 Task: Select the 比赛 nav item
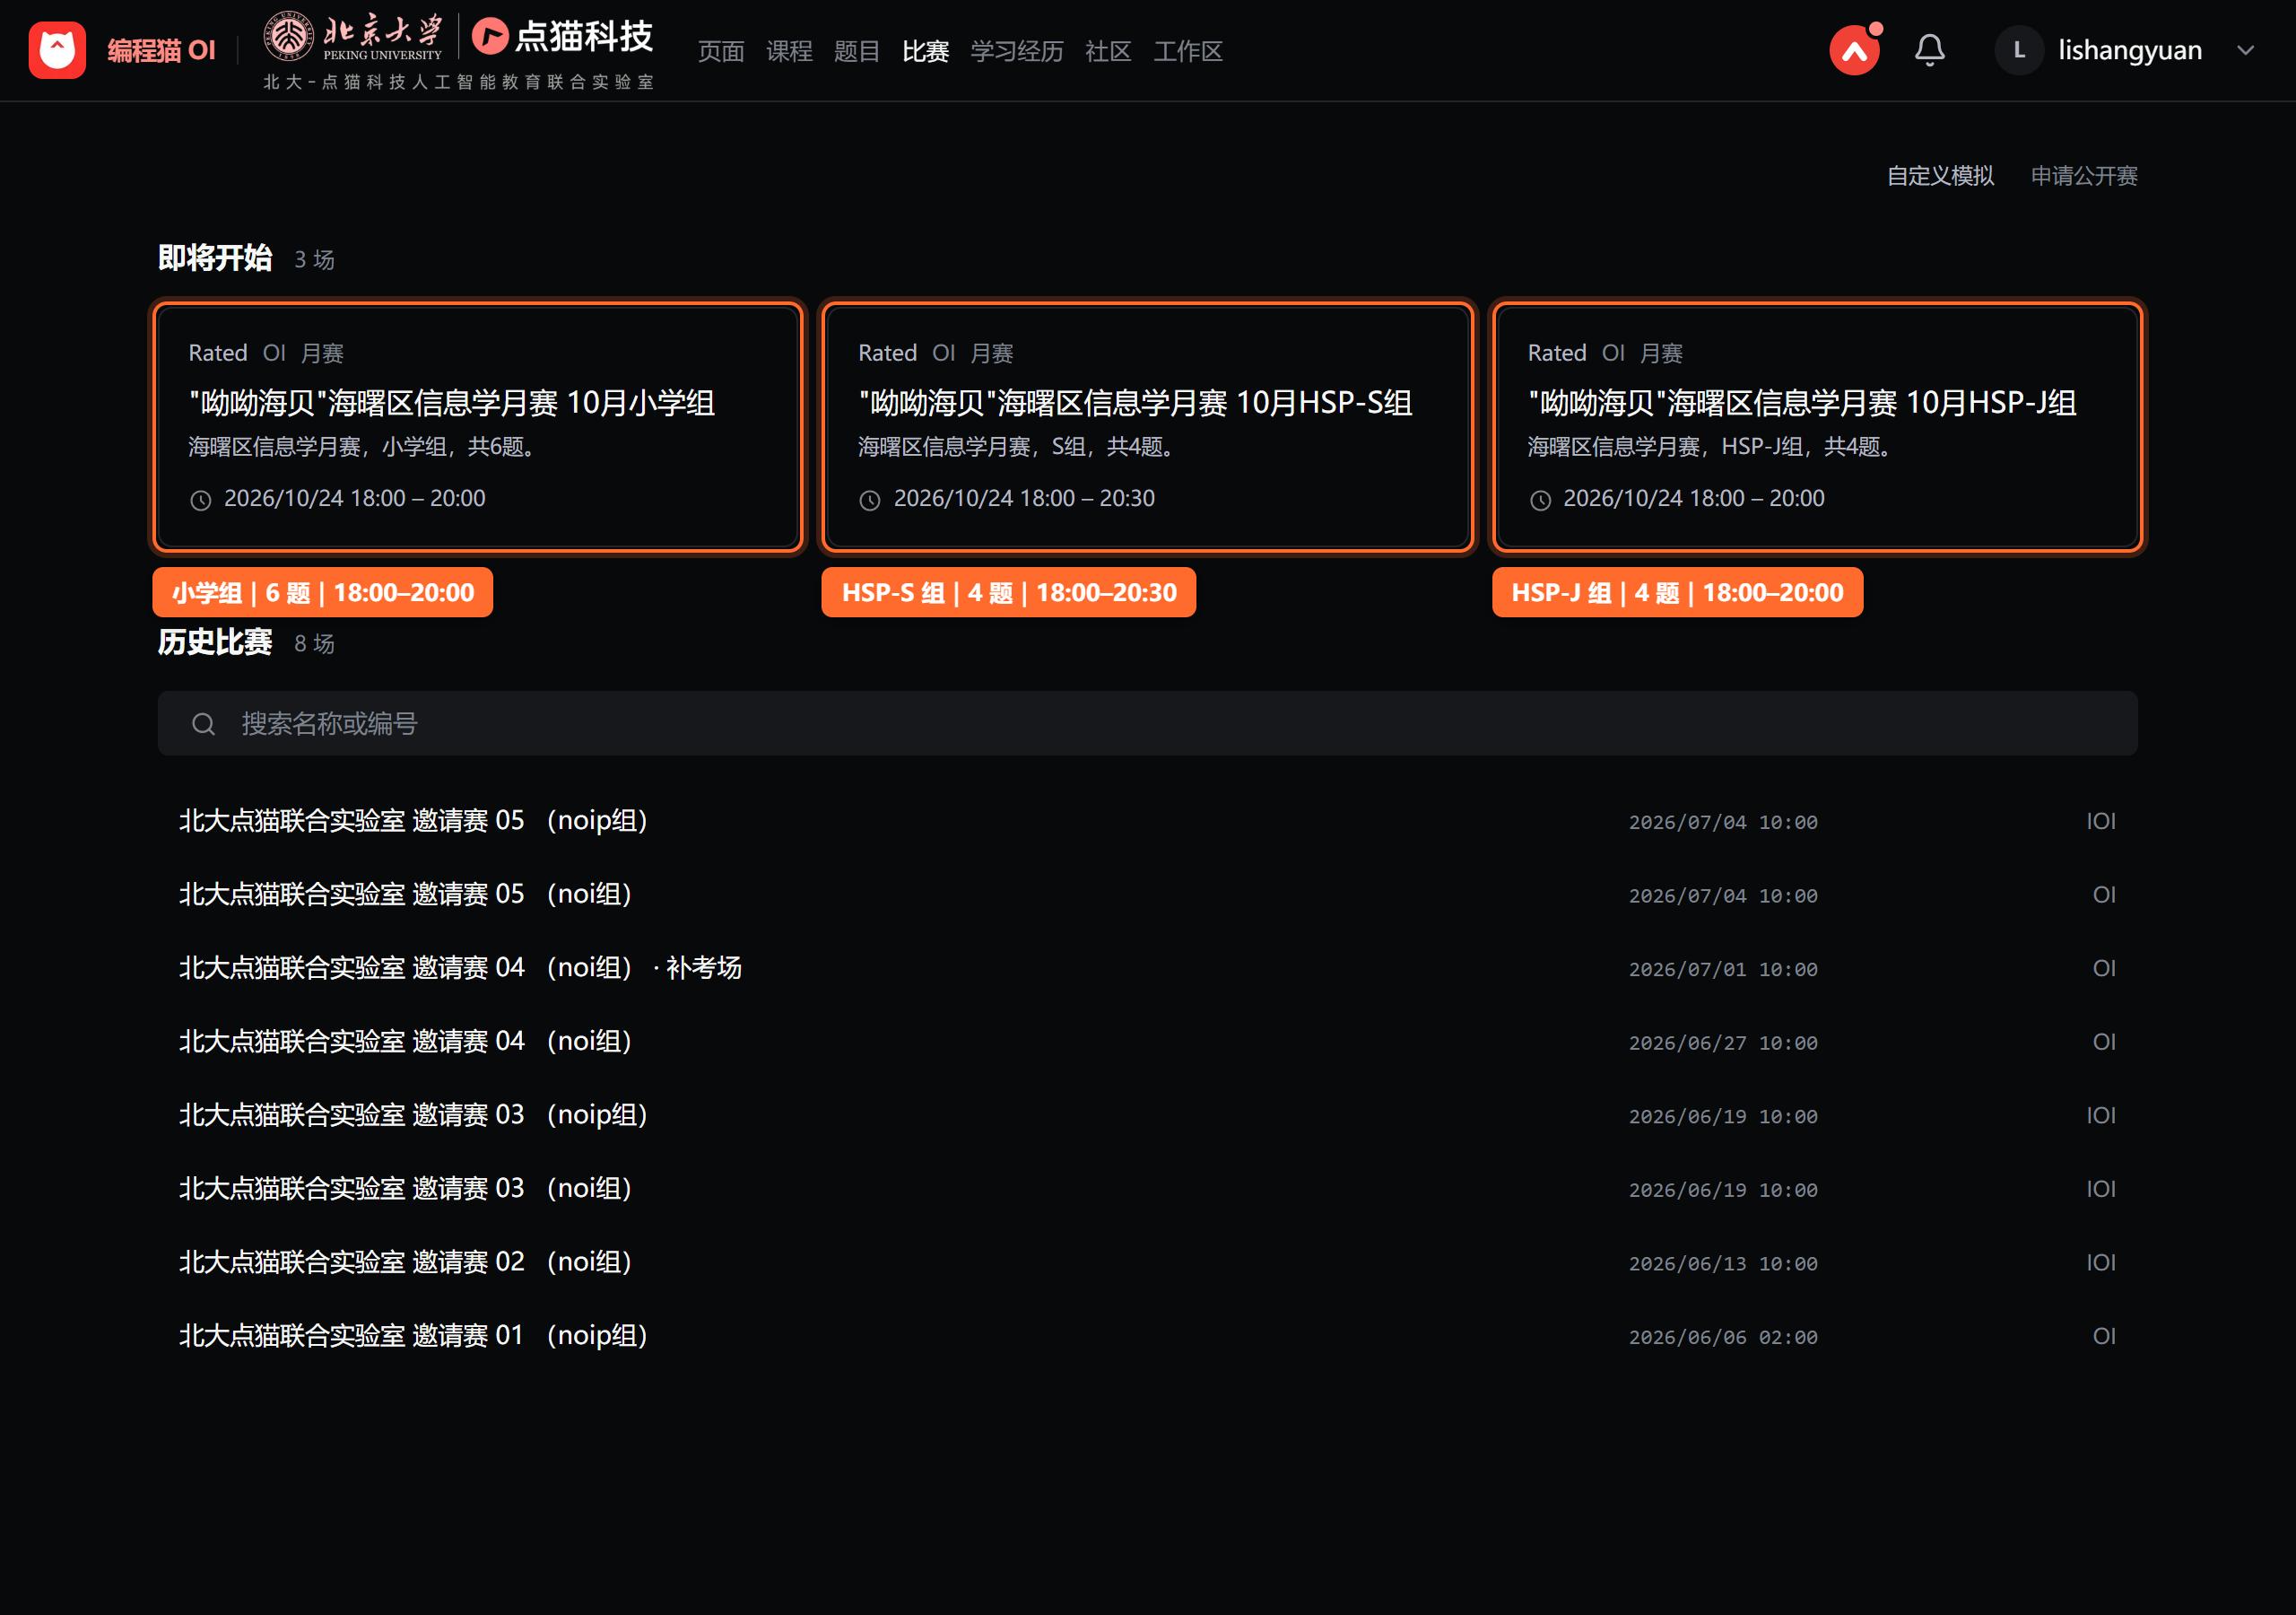[925, 51]
